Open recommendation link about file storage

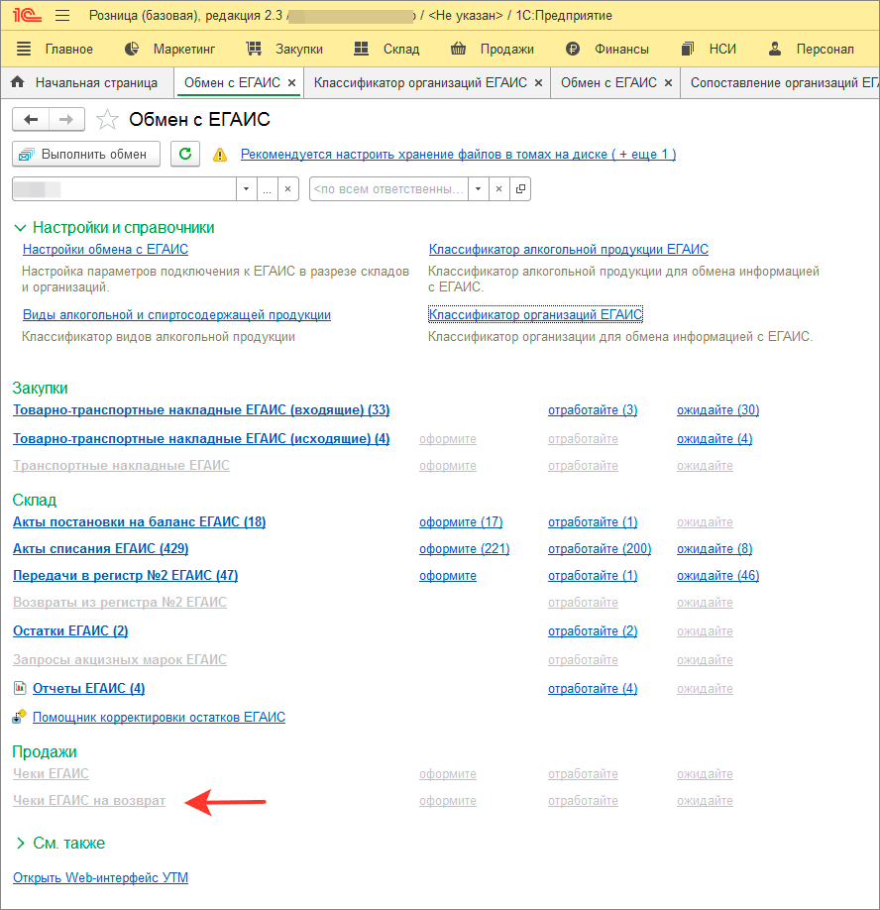(458, 155)
